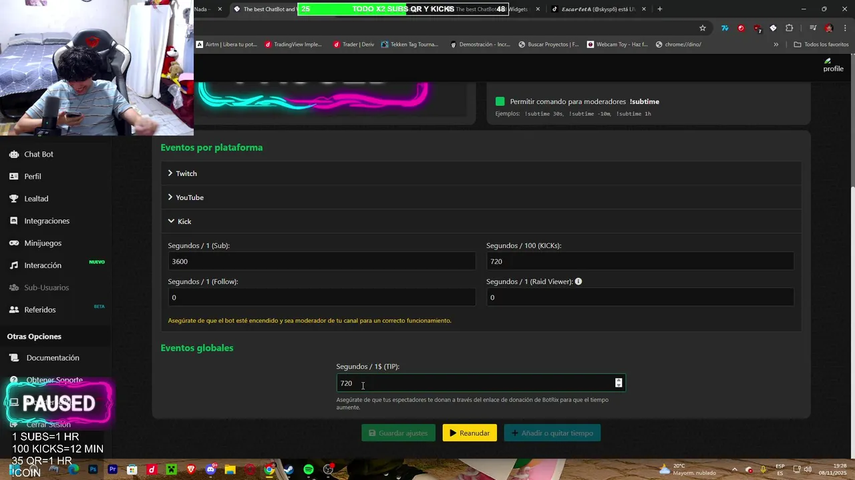855x480 pixels.
Task: Edit the Segundos per 100 KICKs field
Action: (640, 261)
